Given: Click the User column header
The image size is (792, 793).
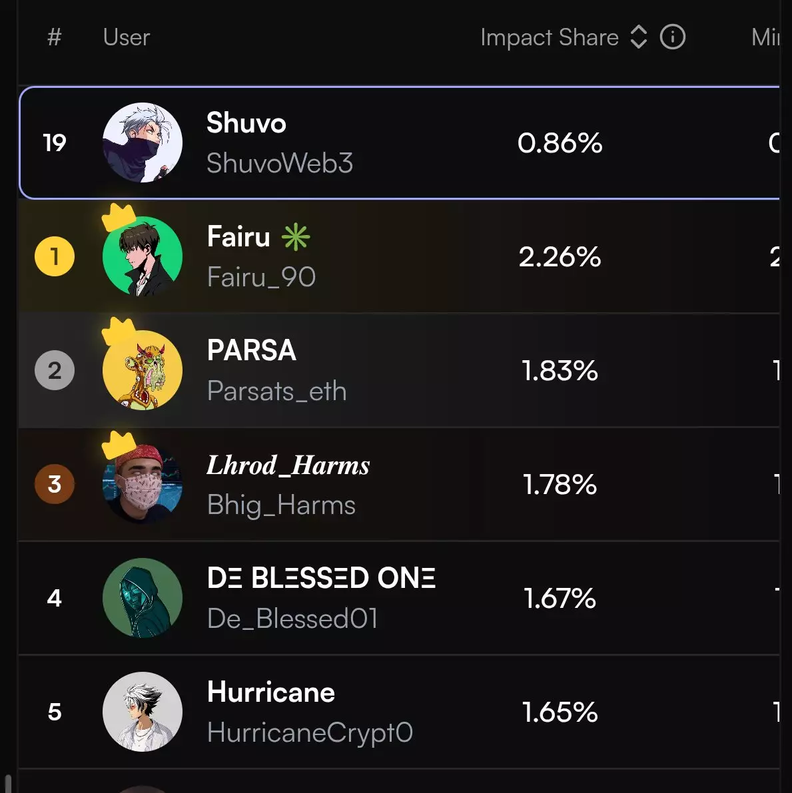Looking at the screenshot, I should (x=127, y=37).
